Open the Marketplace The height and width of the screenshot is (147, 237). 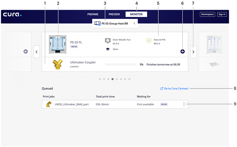coord(207,14)
